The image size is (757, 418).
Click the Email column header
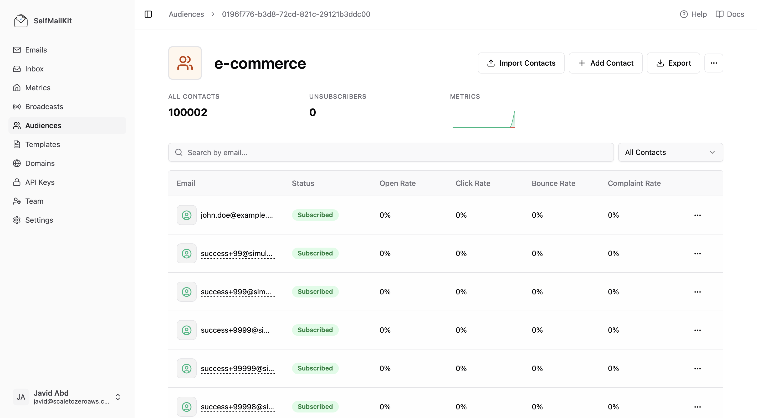coord(186,184)
